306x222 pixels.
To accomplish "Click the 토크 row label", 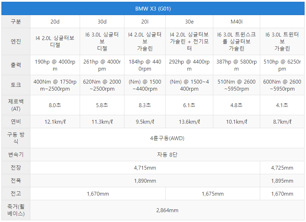I will click(16, 85).
